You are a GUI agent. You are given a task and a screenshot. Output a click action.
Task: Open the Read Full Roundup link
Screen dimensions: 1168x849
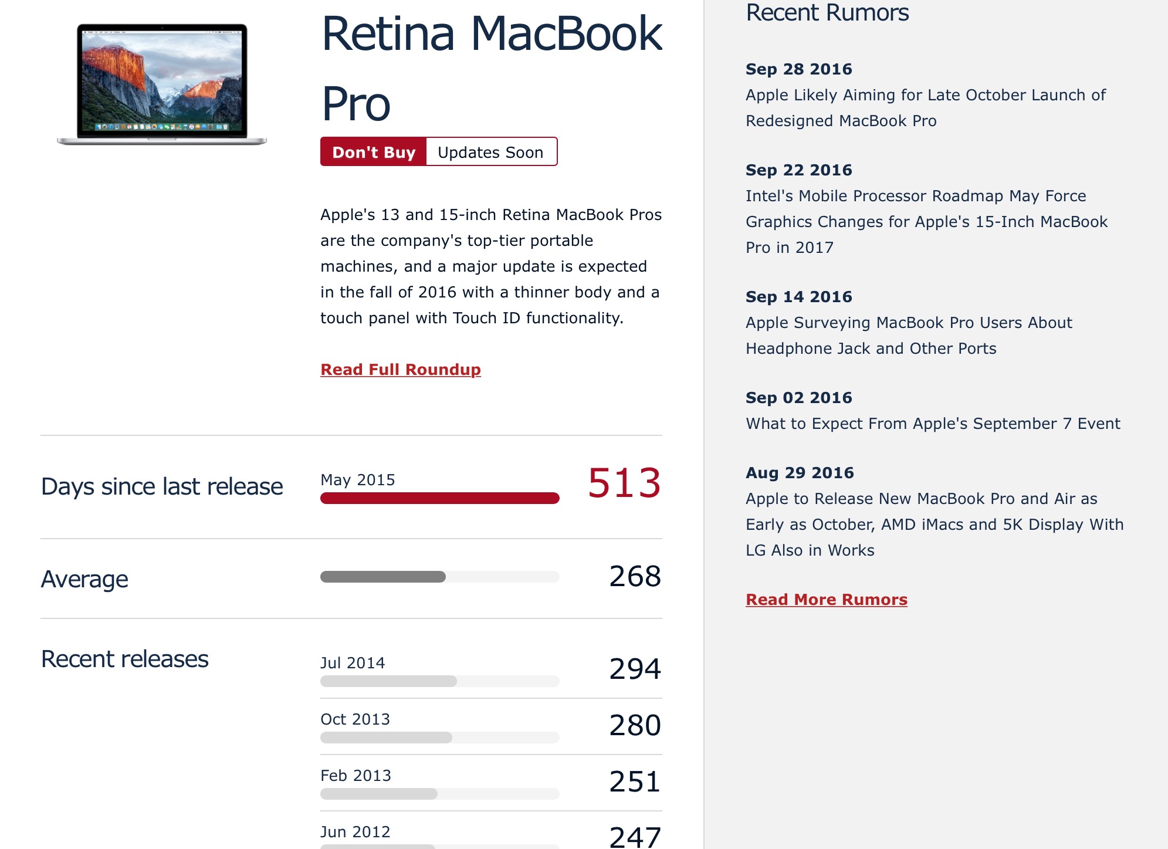click(x=400, y=369)
